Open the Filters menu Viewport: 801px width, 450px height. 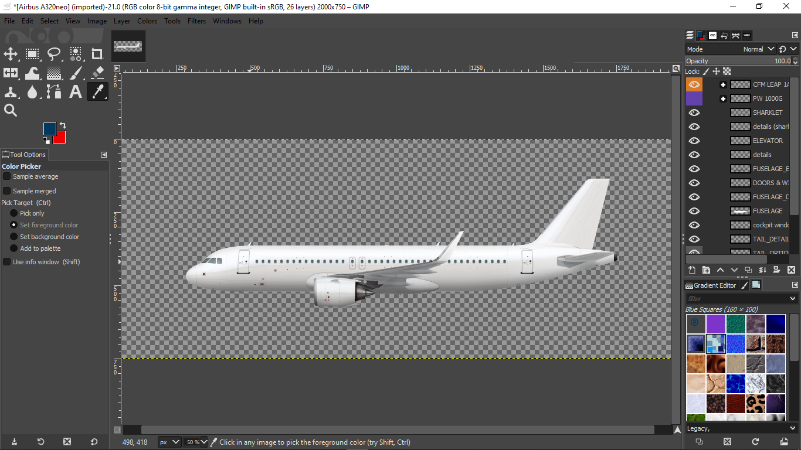coord(196,21)
